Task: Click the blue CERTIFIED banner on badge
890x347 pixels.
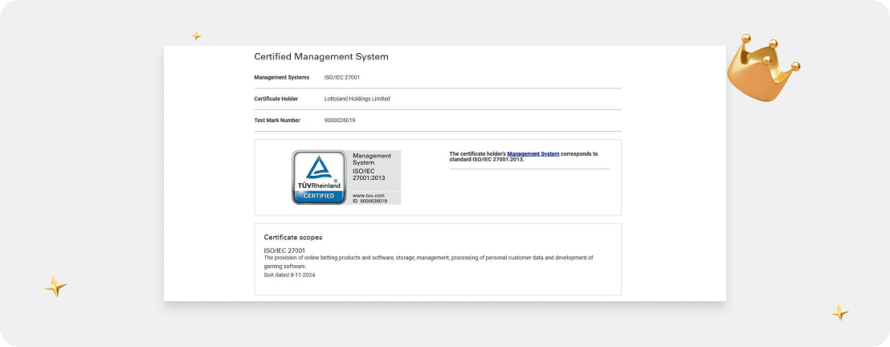Action: click(x=319, y=196)
